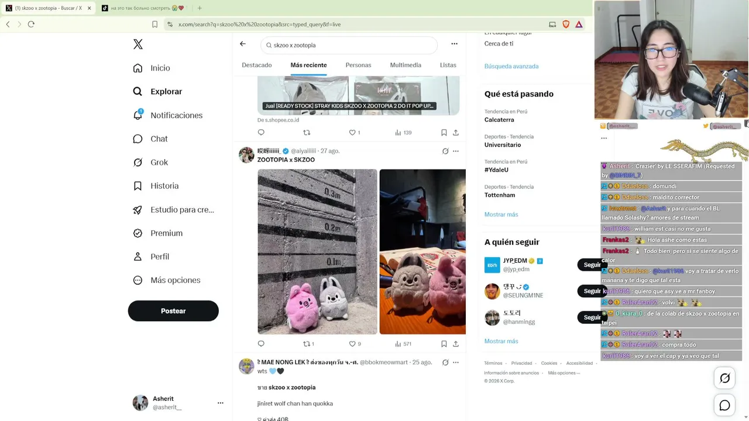Image resolution: width=749 pixels, height=421 pixels.
Task: Click the Postear button
Action: coord(173,311)
